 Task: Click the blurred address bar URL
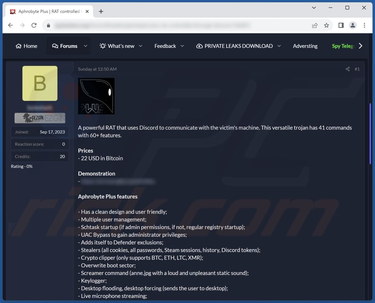pos(152,25)
